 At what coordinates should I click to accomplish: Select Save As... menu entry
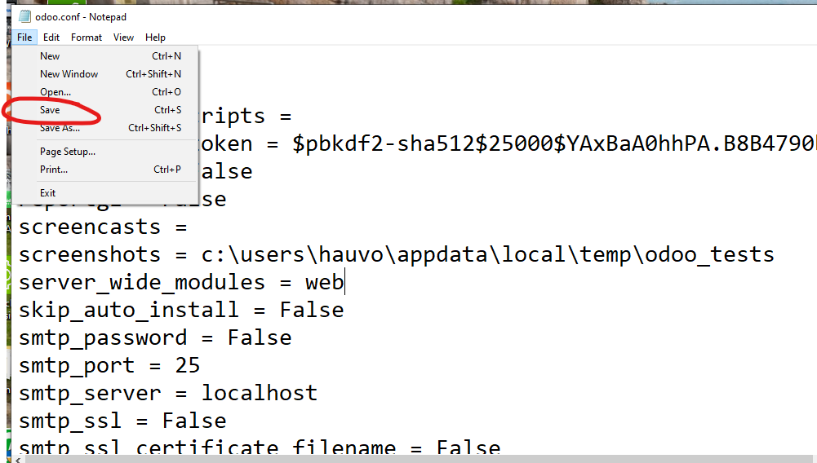click(60, 128)
